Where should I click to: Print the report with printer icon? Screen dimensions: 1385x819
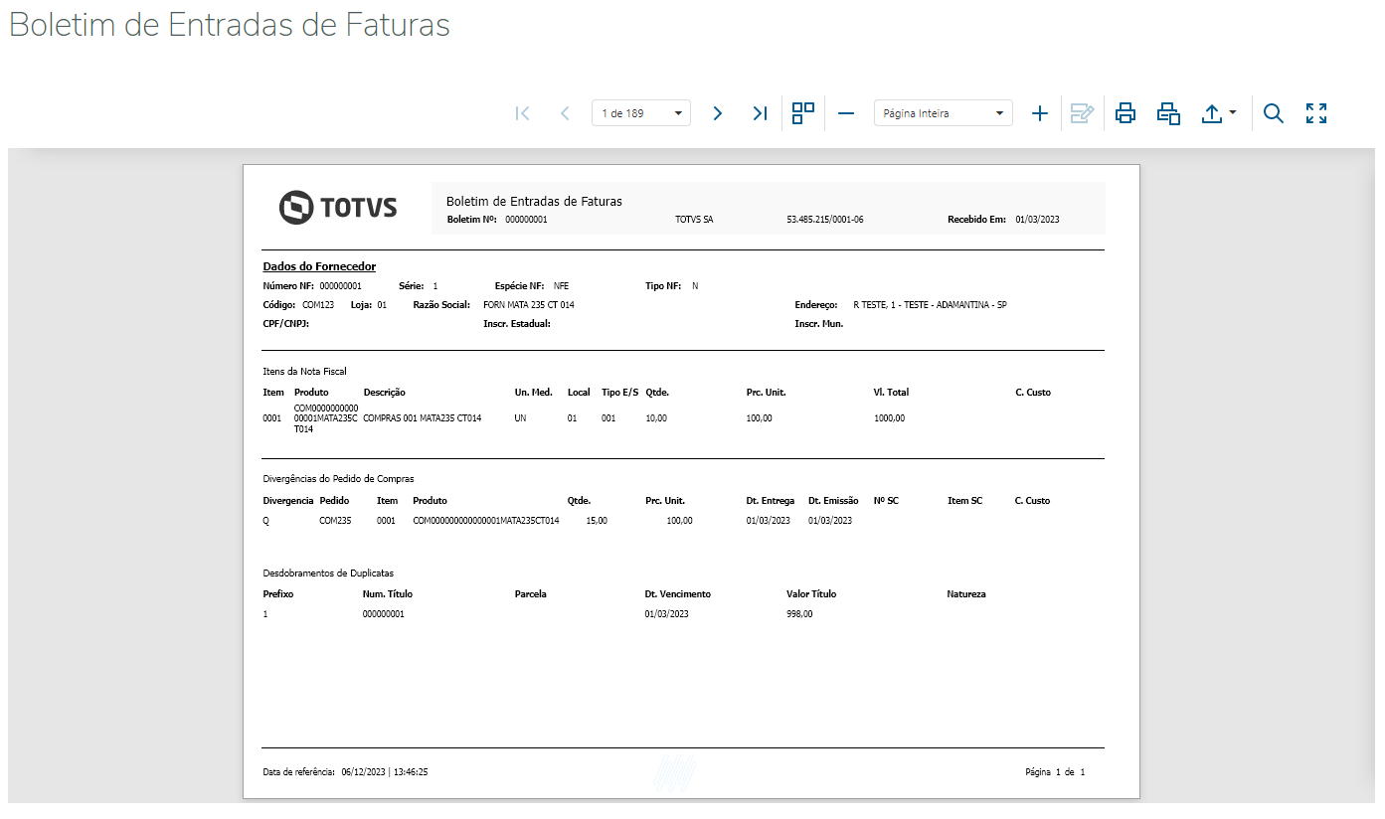(1125, 113)
